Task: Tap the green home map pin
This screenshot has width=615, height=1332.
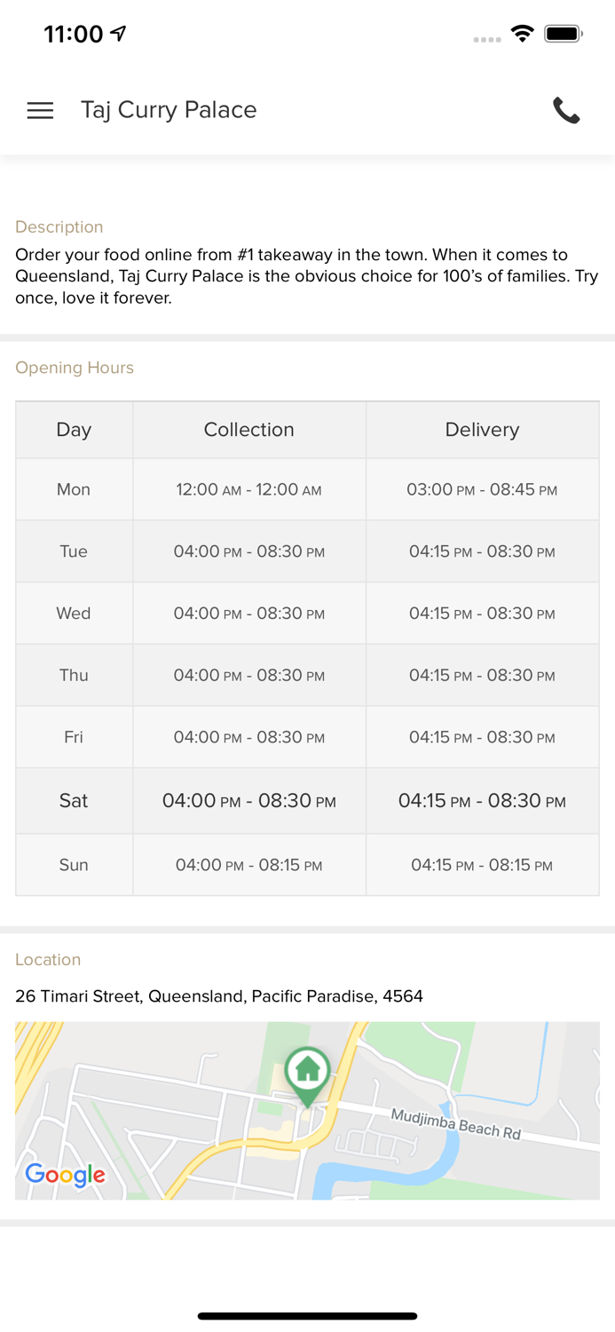Action: pyautogui.click(x=308, y=1073)
